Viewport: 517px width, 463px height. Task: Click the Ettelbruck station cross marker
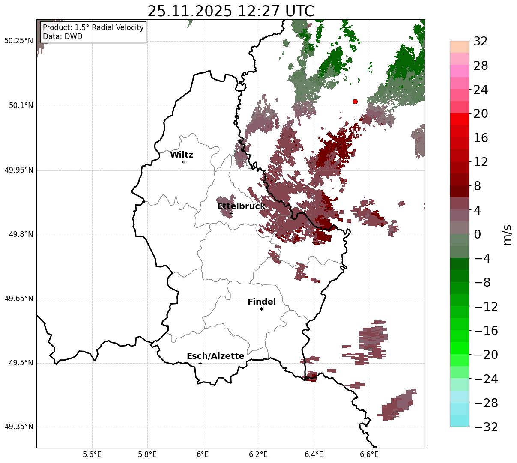(231, 213)
